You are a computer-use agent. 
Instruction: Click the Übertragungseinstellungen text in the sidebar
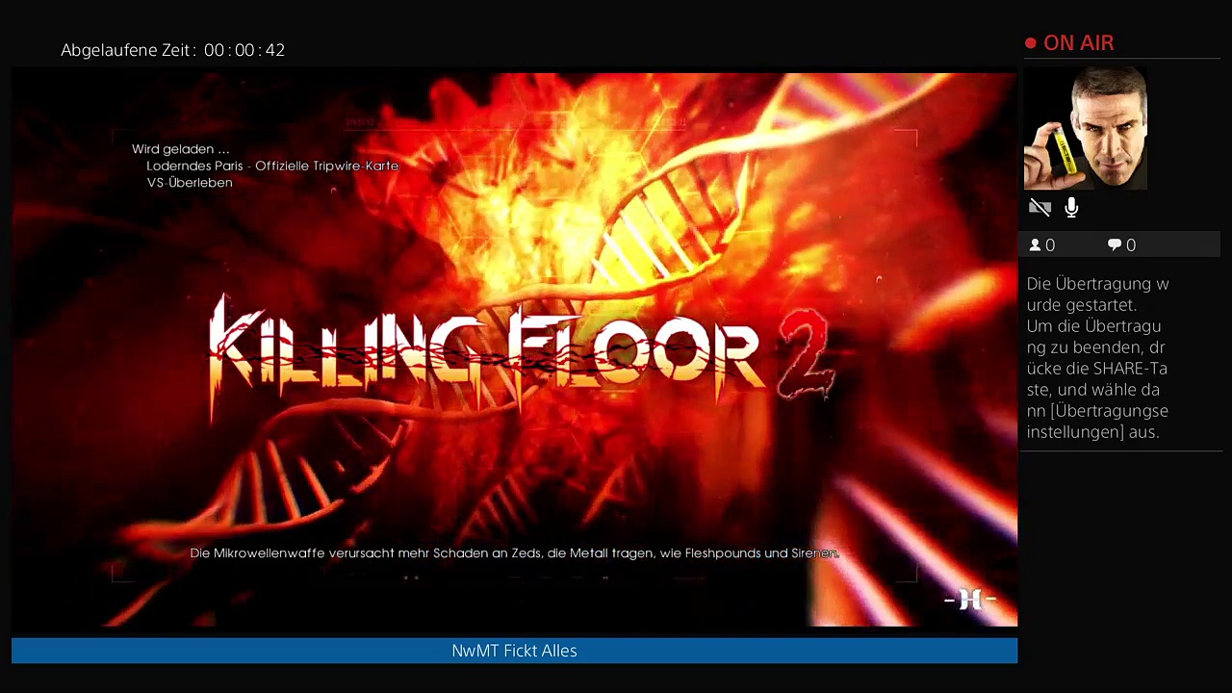[1097, 422]
